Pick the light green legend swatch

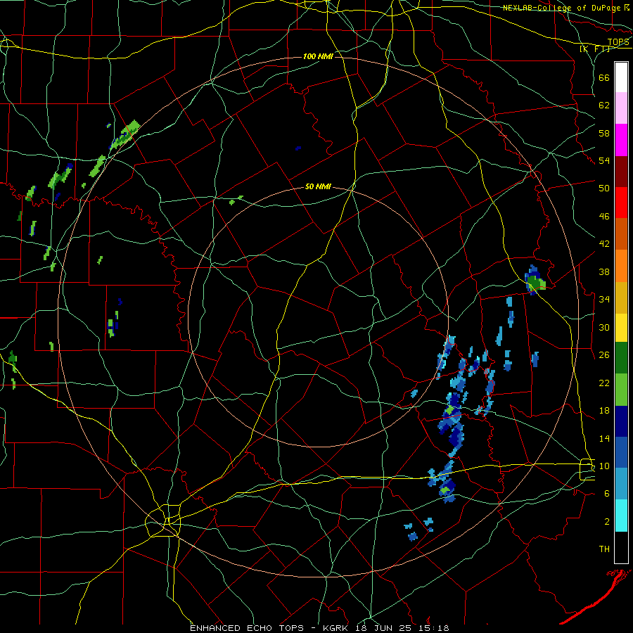(621, 390)
